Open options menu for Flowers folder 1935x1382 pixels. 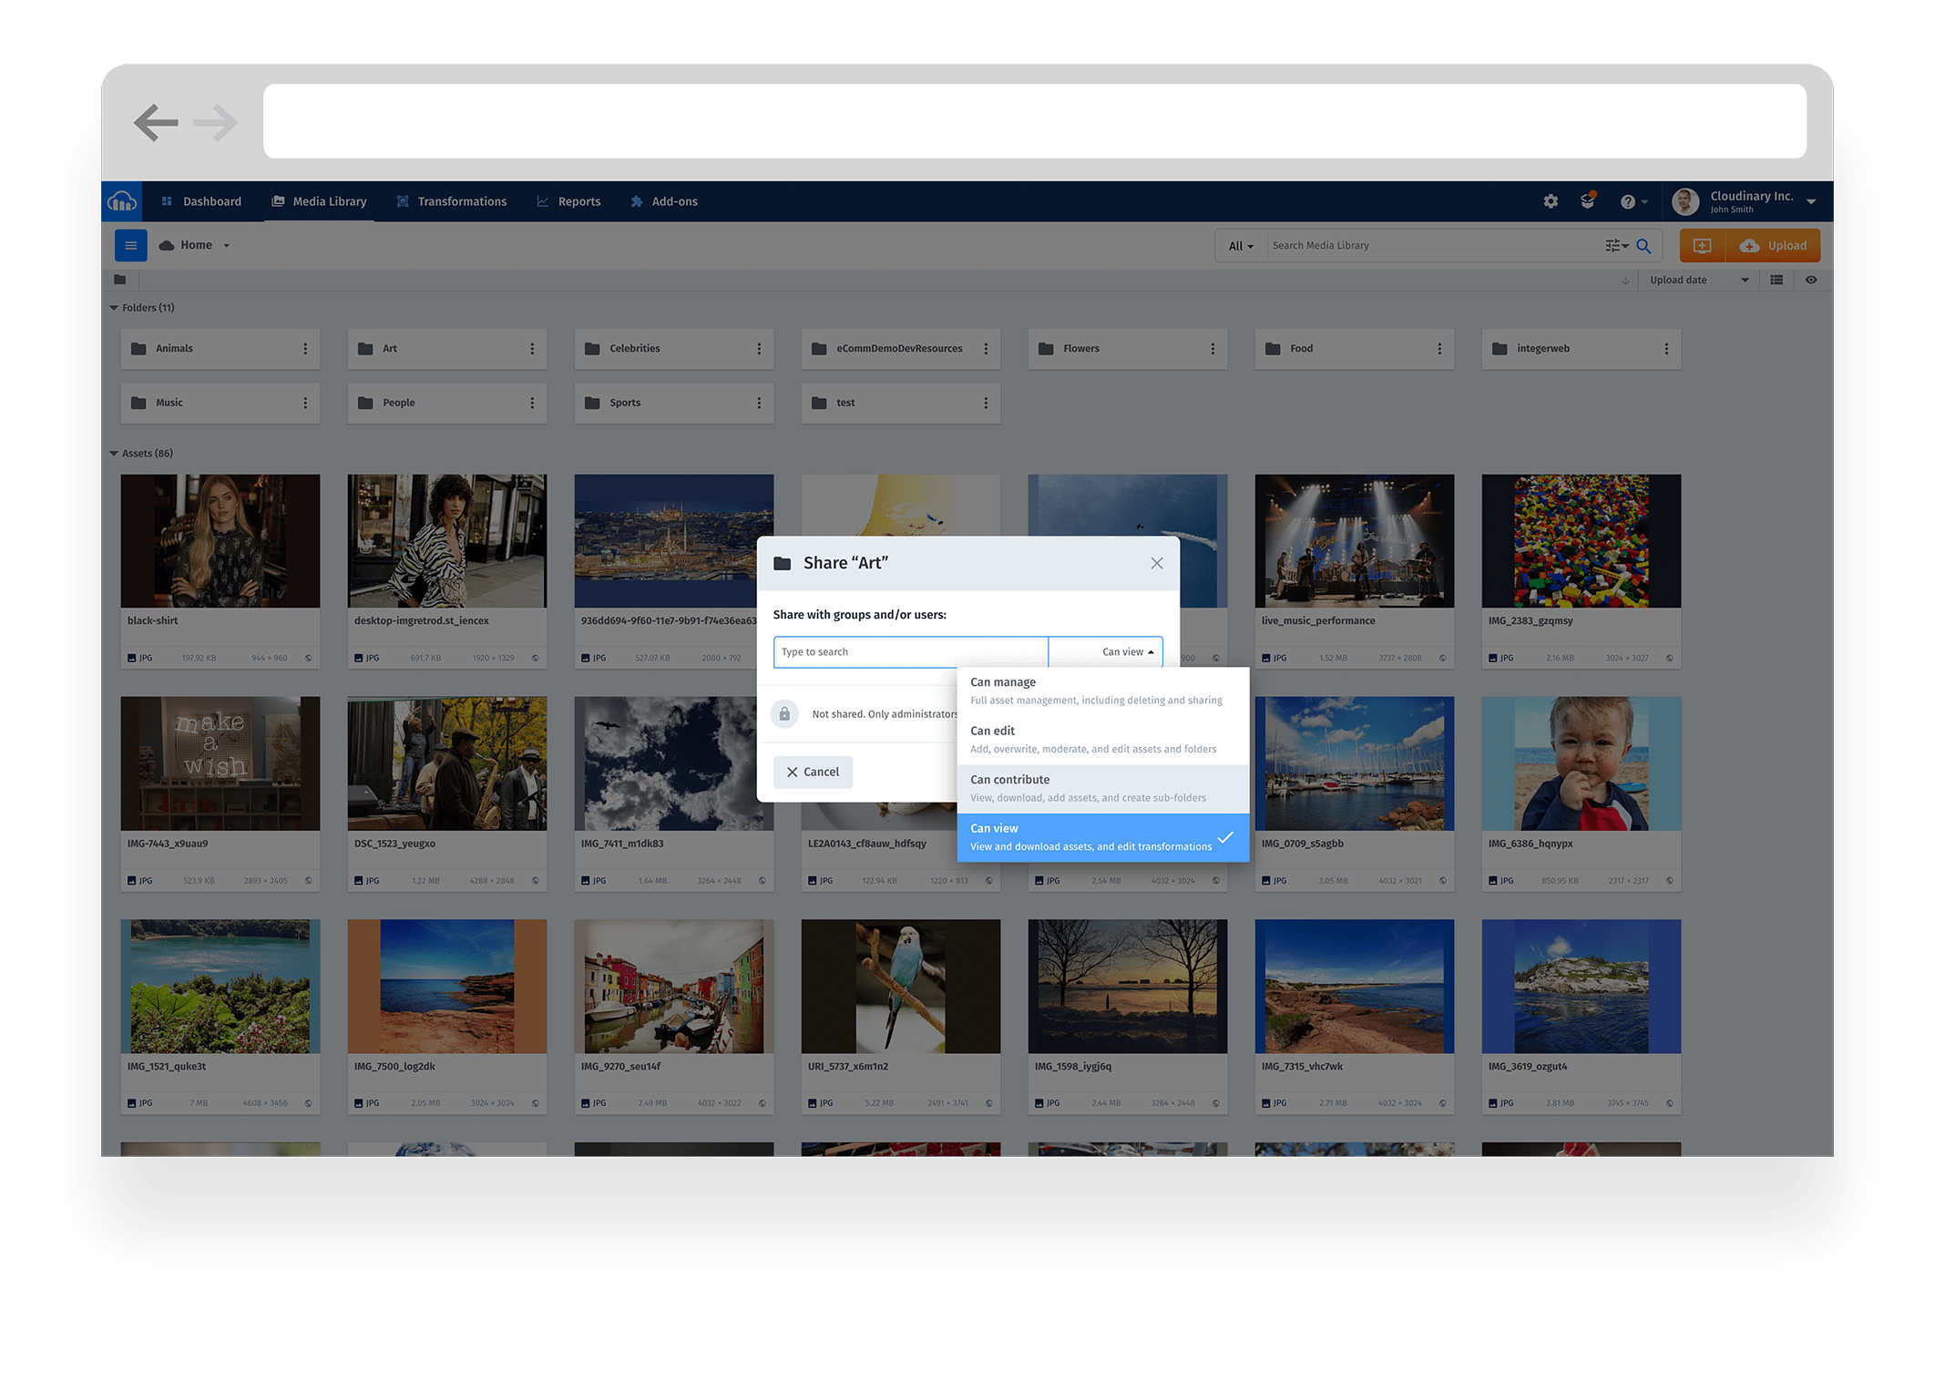pos(1213,349)
